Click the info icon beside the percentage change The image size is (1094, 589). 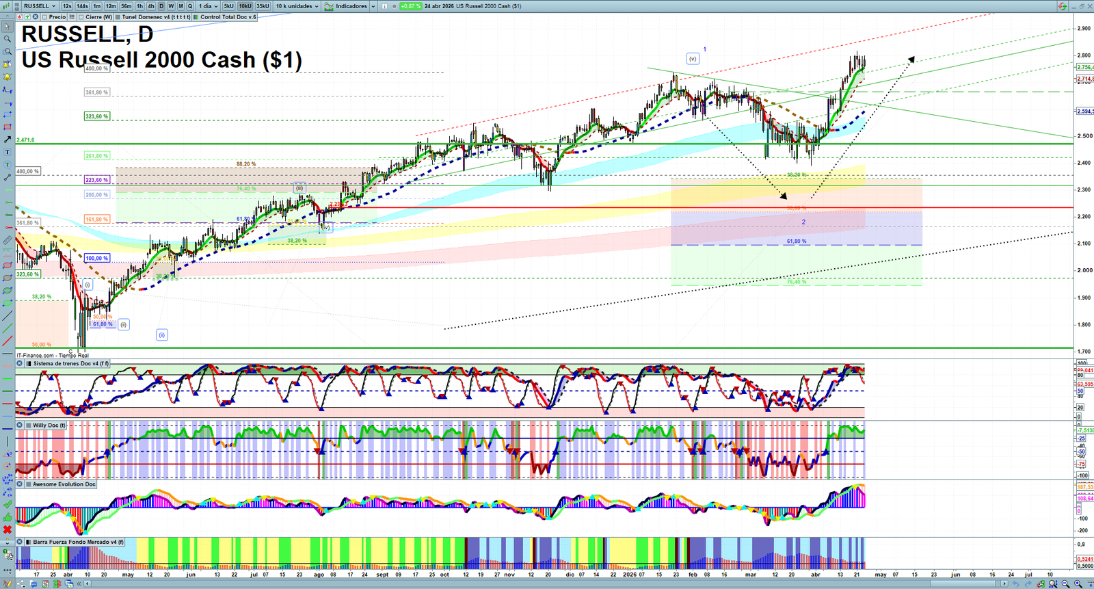click(x=385, y=6)
